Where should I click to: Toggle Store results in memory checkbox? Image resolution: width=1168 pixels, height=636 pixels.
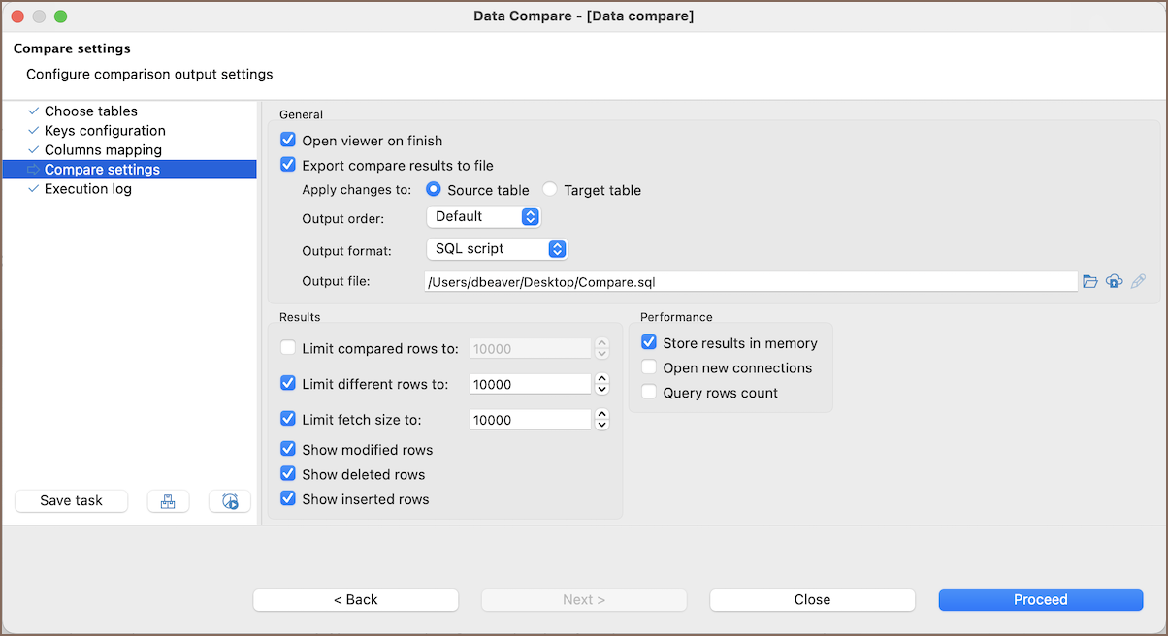[649, 343]
